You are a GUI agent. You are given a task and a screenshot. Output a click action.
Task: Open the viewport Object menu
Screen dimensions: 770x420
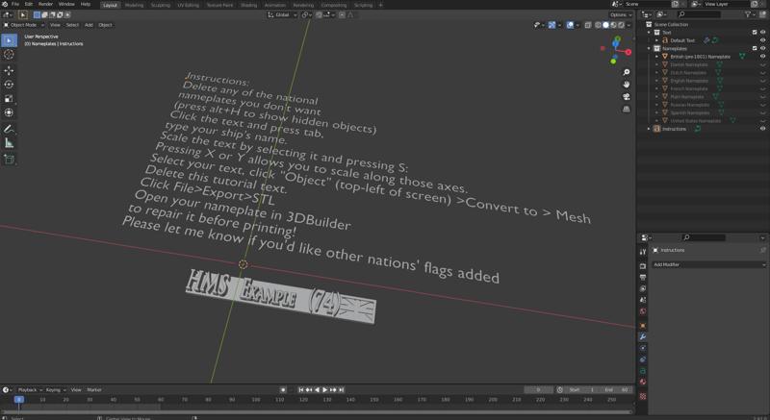tap(105, 25)
